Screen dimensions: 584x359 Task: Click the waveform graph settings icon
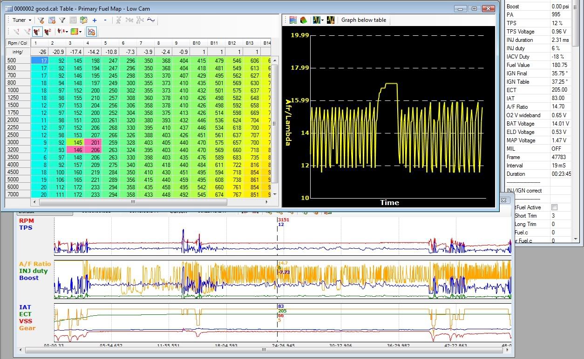point(331,20)
